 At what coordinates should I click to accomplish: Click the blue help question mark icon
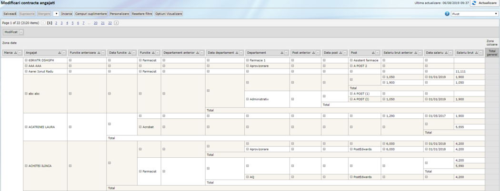pos(447,14)
